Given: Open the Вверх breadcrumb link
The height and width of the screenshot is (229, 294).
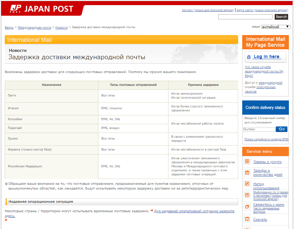Looking at the screenshot, I should click(x=9, y=27).
